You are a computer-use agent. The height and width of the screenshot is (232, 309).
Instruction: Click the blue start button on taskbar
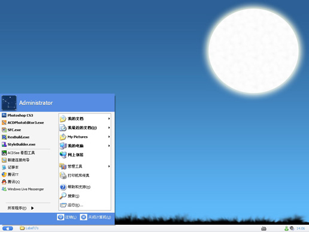pyautogui.click(x=8, y=228)
